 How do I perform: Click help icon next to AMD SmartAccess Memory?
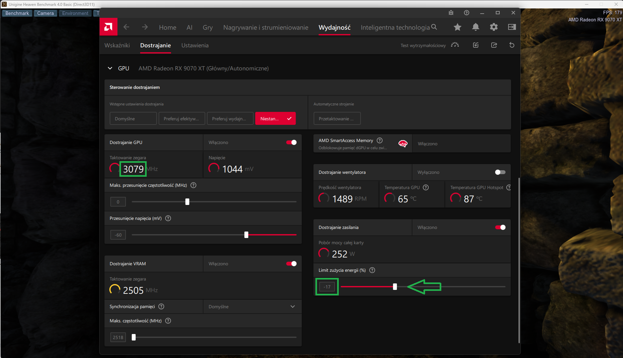pyautogui.click(x=380, y=140)
